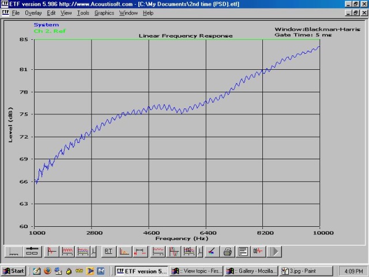Switch to Gallery Mozilla taskbar window
The image size is (369, 277).
[x=251, y=271]
